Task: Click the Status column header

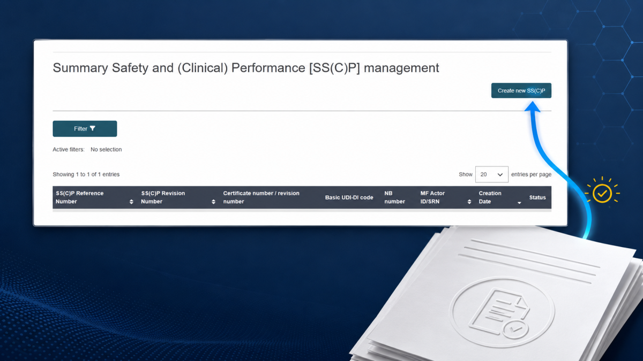Action: pyautogui.click(x=537, y=197)
